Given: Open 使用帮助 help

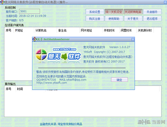Looking at the screenshot, I should pyautogui.click(x=114, y=19).
